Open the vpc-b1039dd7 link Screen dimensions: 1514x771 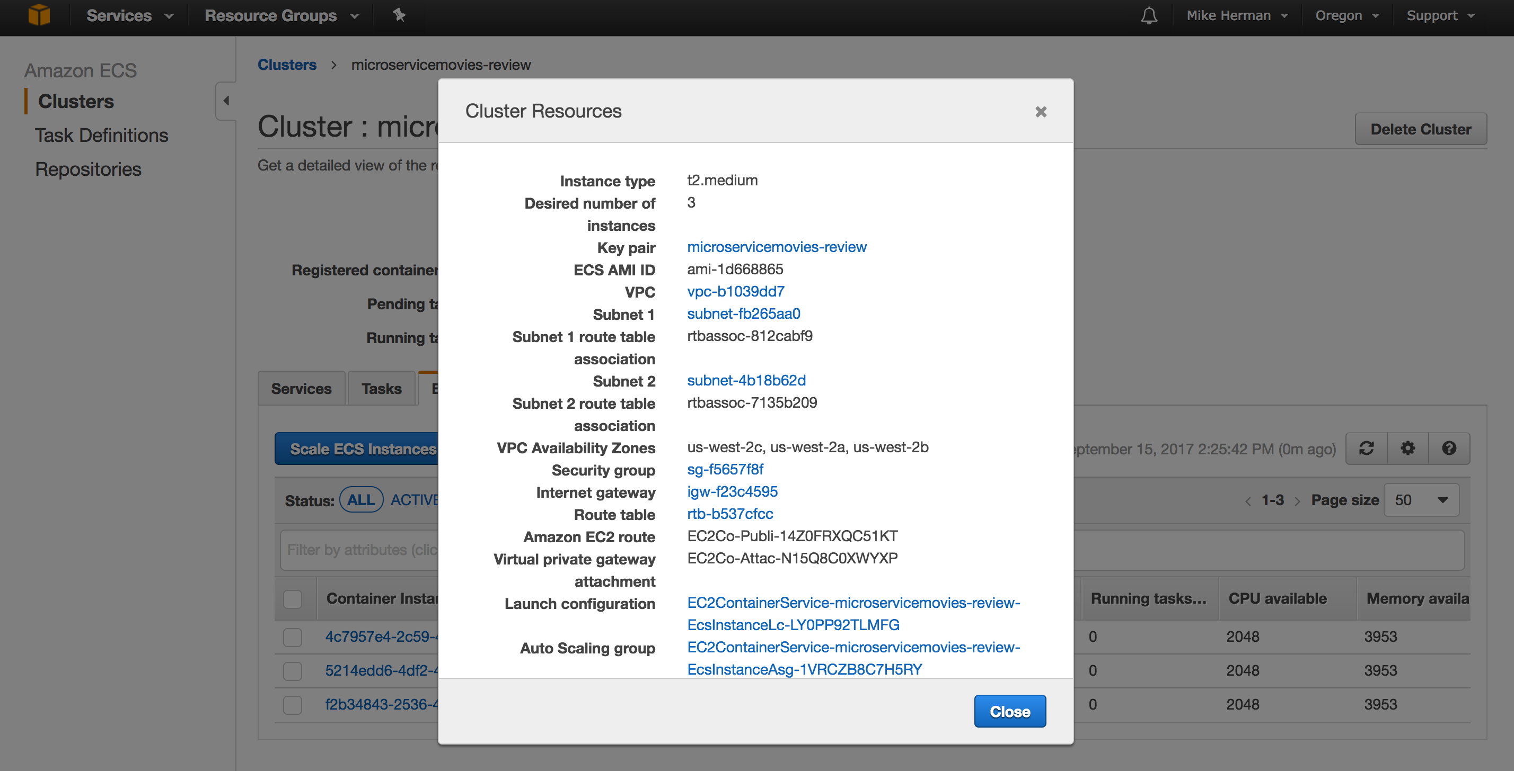pos(735,291)
